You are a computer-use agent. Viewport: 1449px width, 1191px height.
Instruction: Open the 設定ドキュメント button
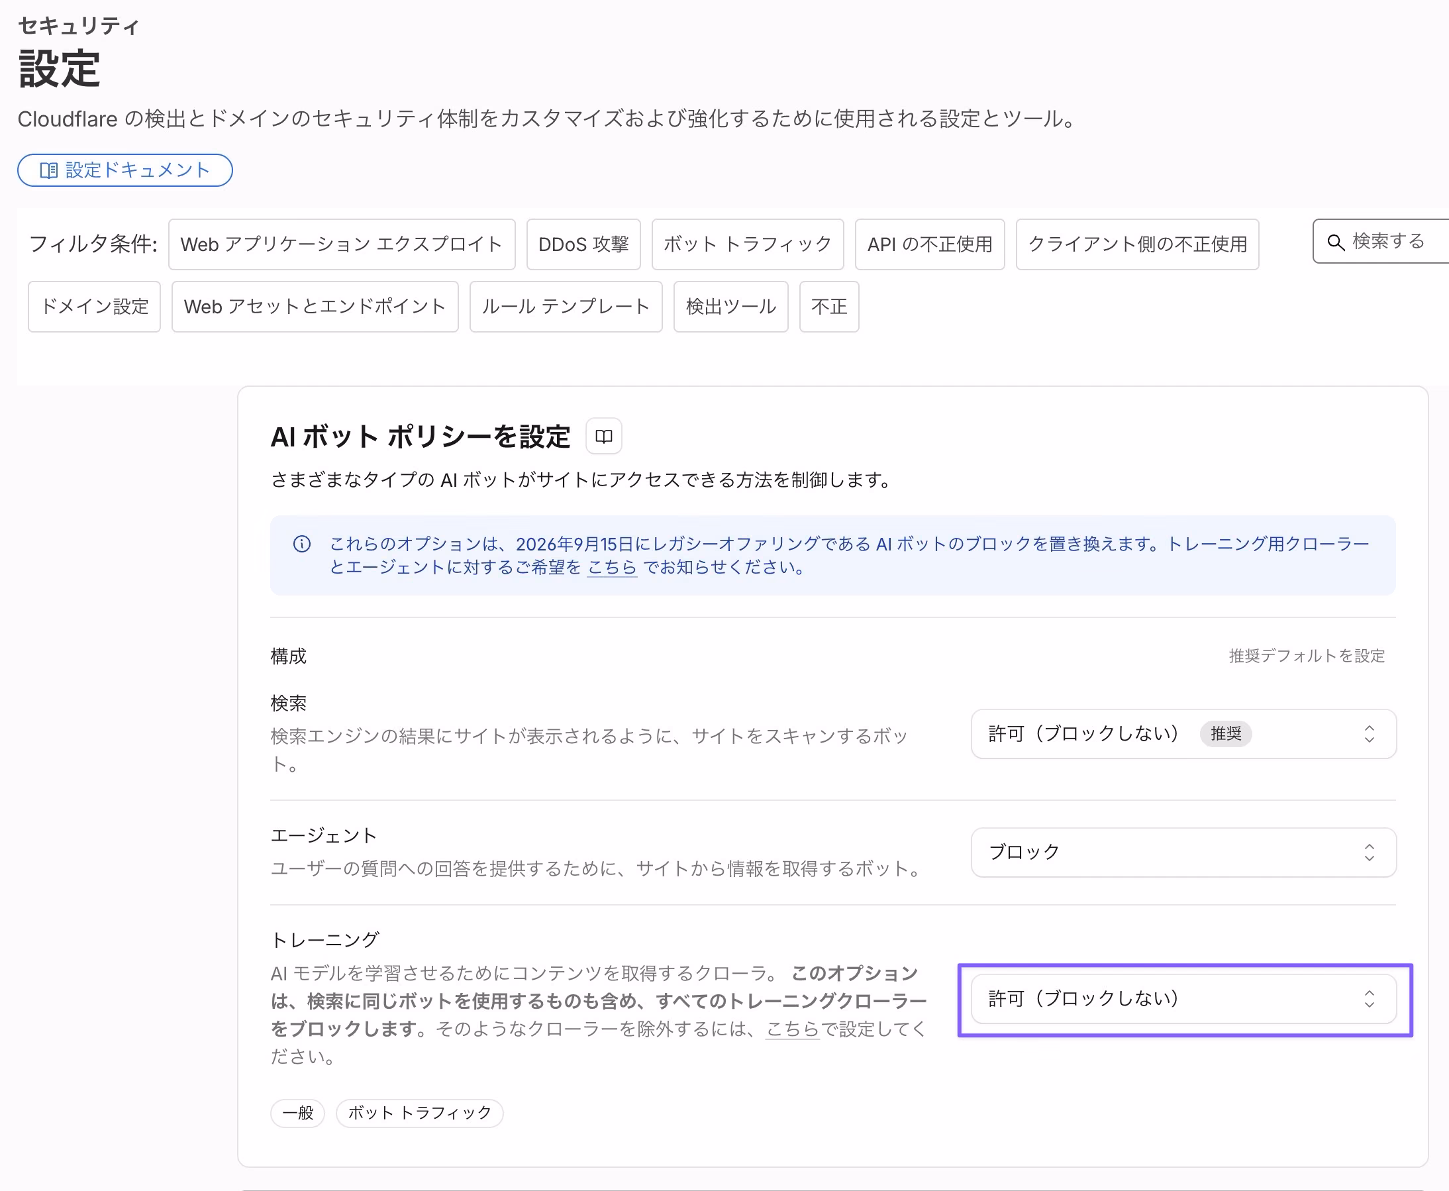[125, 170]
